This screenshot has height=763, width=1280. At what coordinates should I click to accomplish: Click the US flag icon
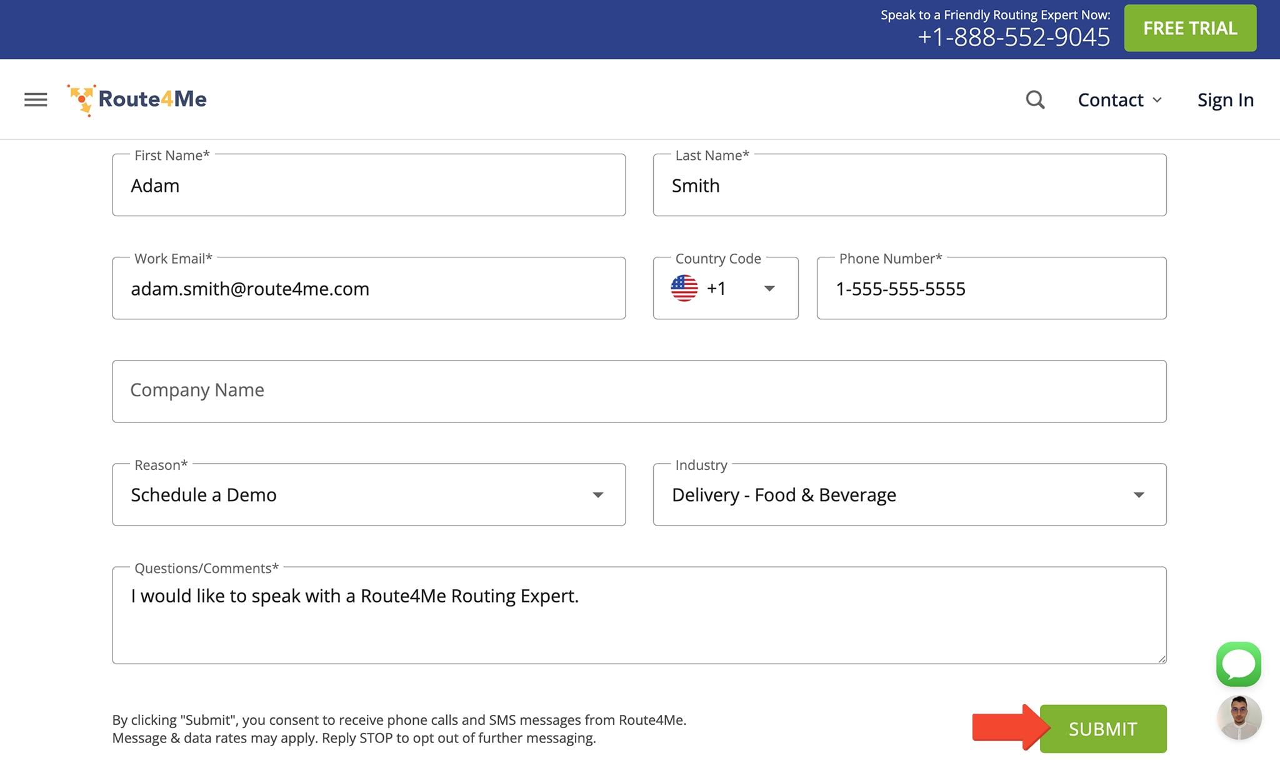684,288
